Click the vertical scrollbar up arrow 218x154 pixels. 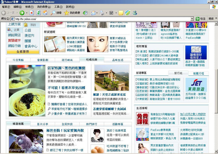216,24
